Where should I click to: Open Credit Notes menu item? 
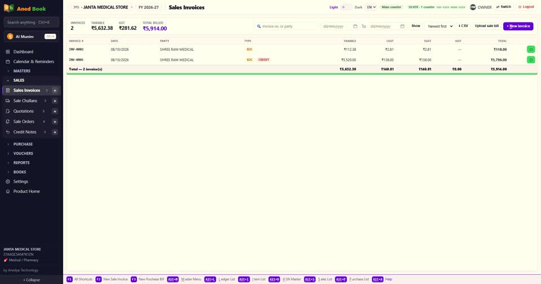click(x=25, y=132)
